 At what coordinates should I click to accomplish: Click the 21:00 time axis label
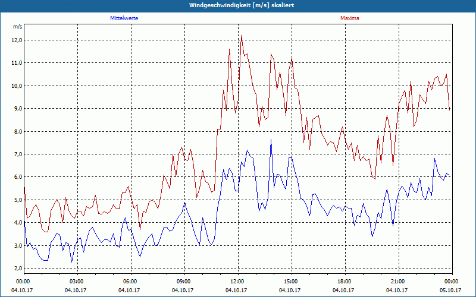pyautogui.click(x=399, y=282)
